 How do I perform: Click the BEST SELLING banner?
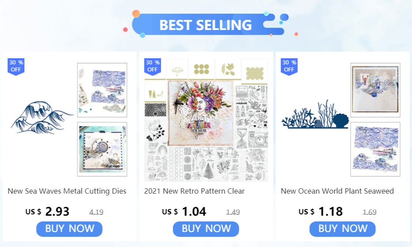click(x=206, y=24)
